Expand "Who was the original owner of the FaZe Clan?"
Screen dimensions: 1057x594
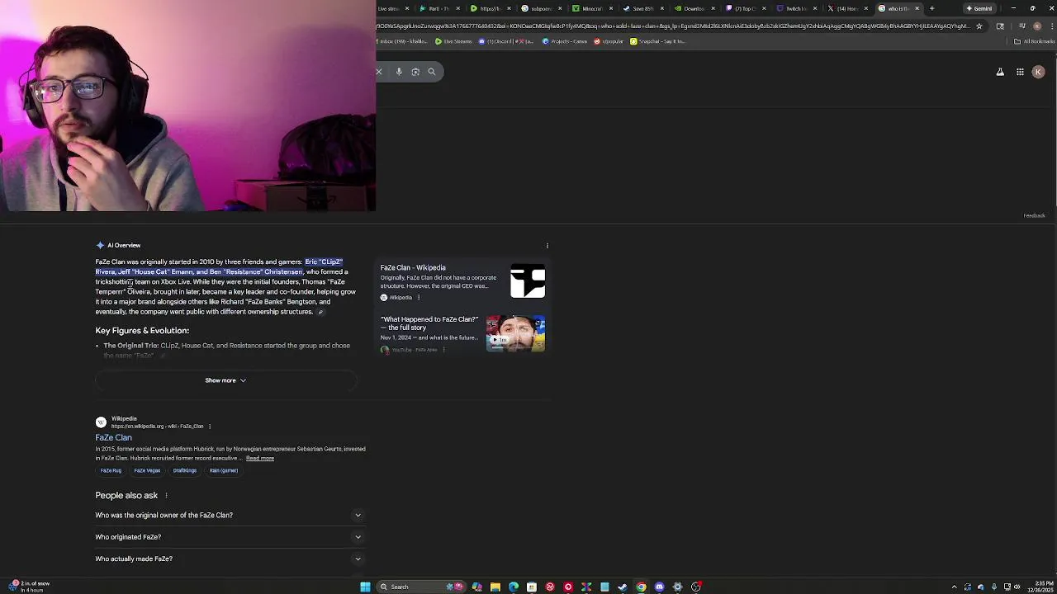click(x=229, y=515)
